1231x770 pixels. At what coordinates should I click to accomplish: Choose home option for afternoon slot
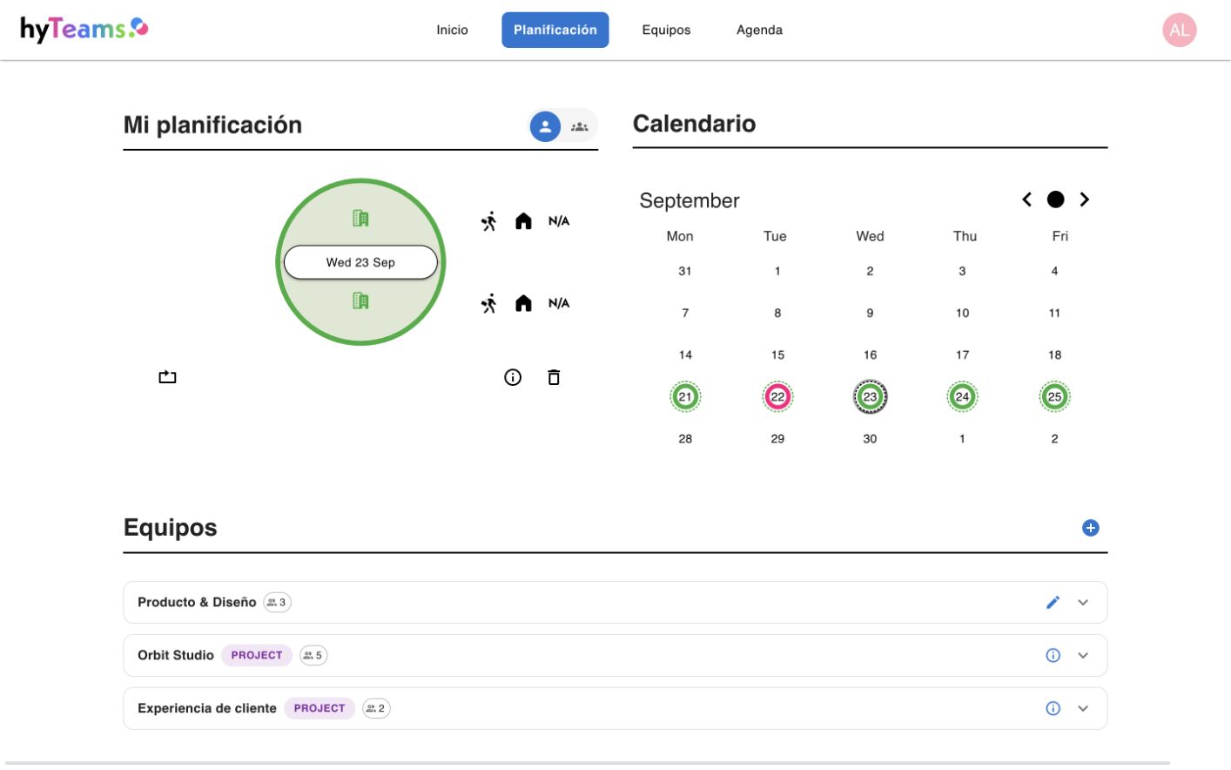tap(523, 303)
